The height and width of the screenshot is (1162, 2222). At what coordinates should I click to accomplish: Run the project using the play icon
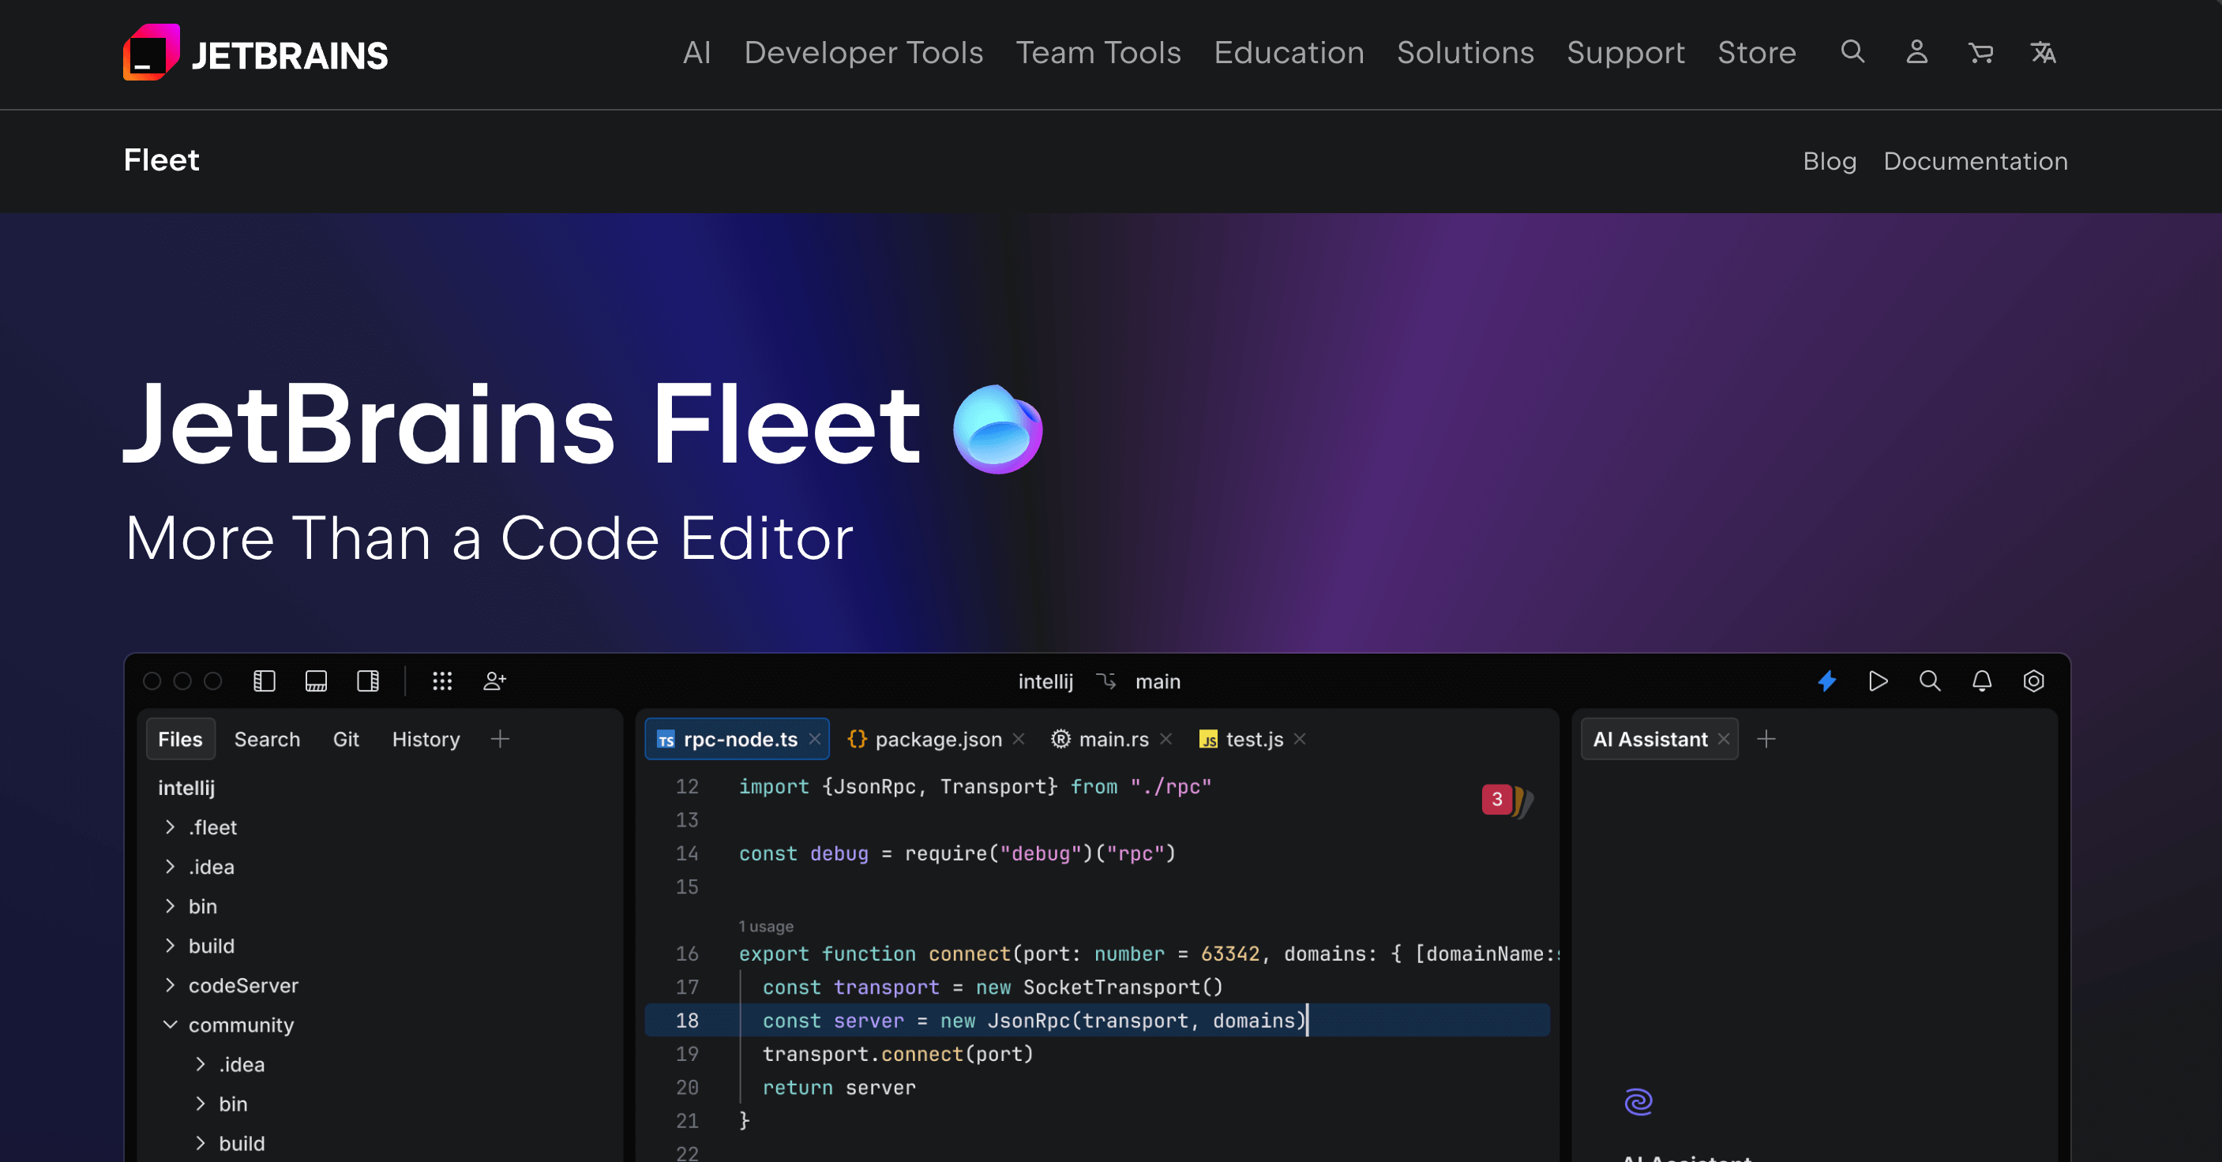tap(1879, 681)
